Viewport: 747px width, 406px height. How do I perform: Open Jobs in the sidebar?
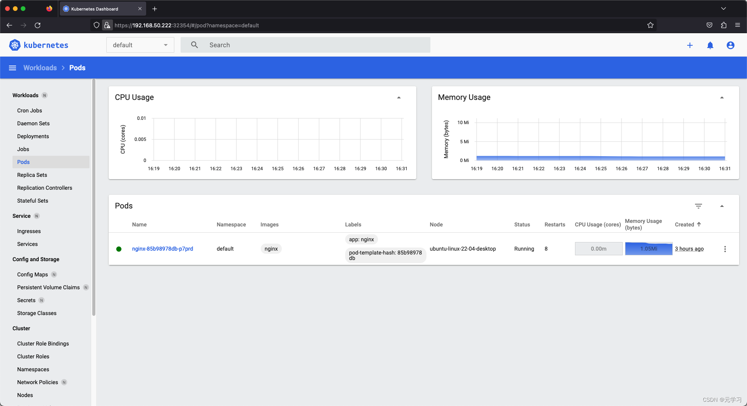point(23,149)
